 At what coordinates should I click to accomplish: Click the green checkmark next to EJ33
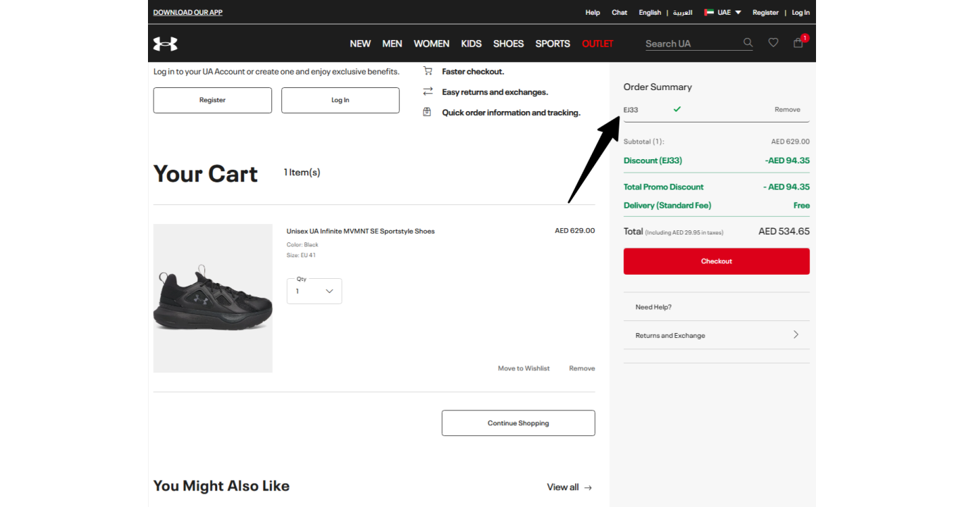coord(677,109)
